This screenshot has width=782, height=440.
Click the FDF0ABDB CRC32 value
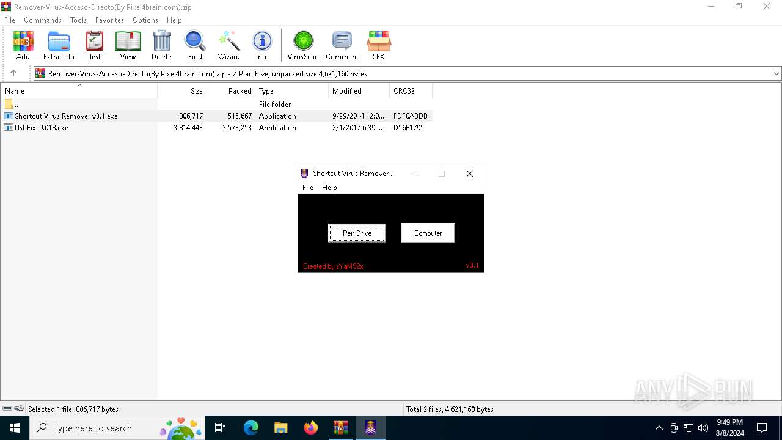pyautogui.click(x=411, y=116)
